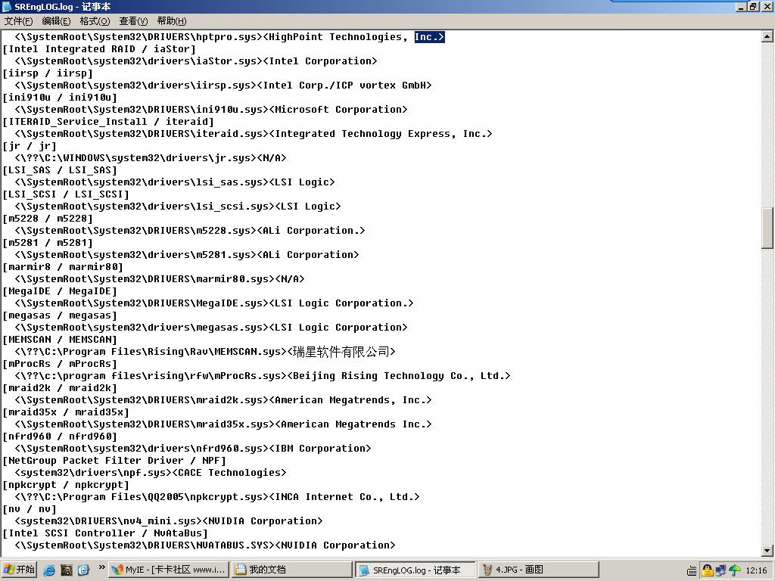Click the '[m5281 / m5281]' line
The height and width of the screenshot is (581, 775).
(x=48, y=243)
